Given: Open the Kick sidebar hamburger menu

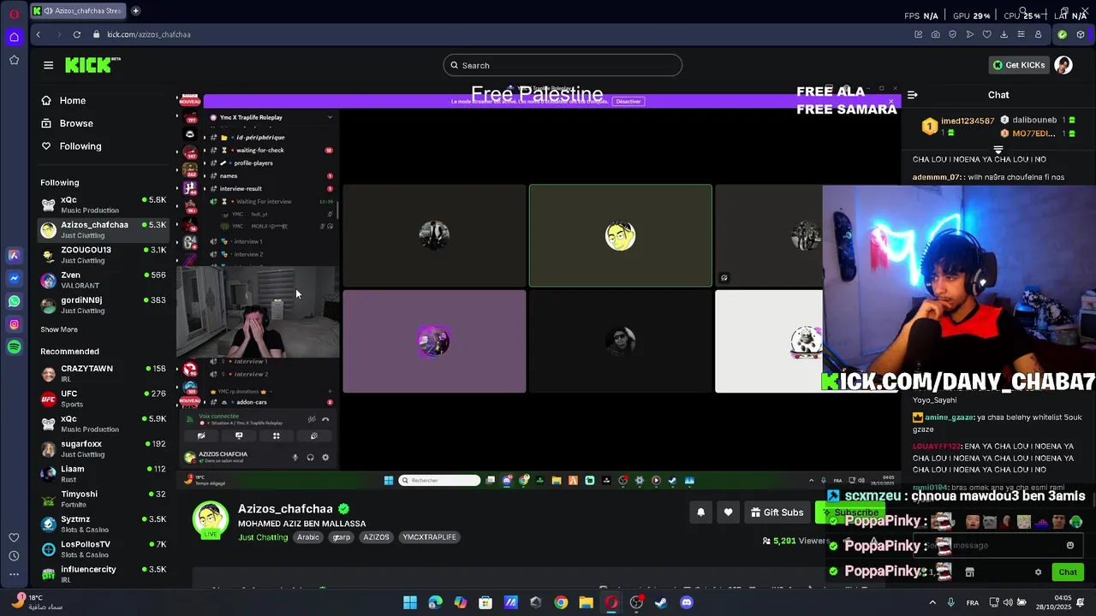Looking at the screenshot, I should click(48, 65).
